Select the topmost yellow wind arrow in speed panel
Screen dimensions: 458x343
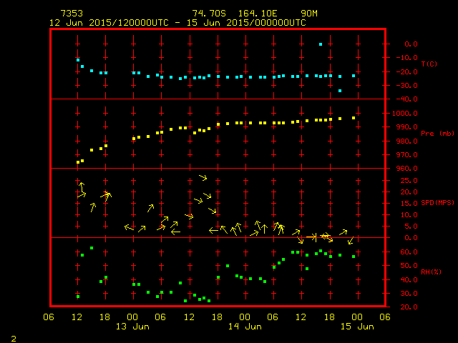[203, 177]
